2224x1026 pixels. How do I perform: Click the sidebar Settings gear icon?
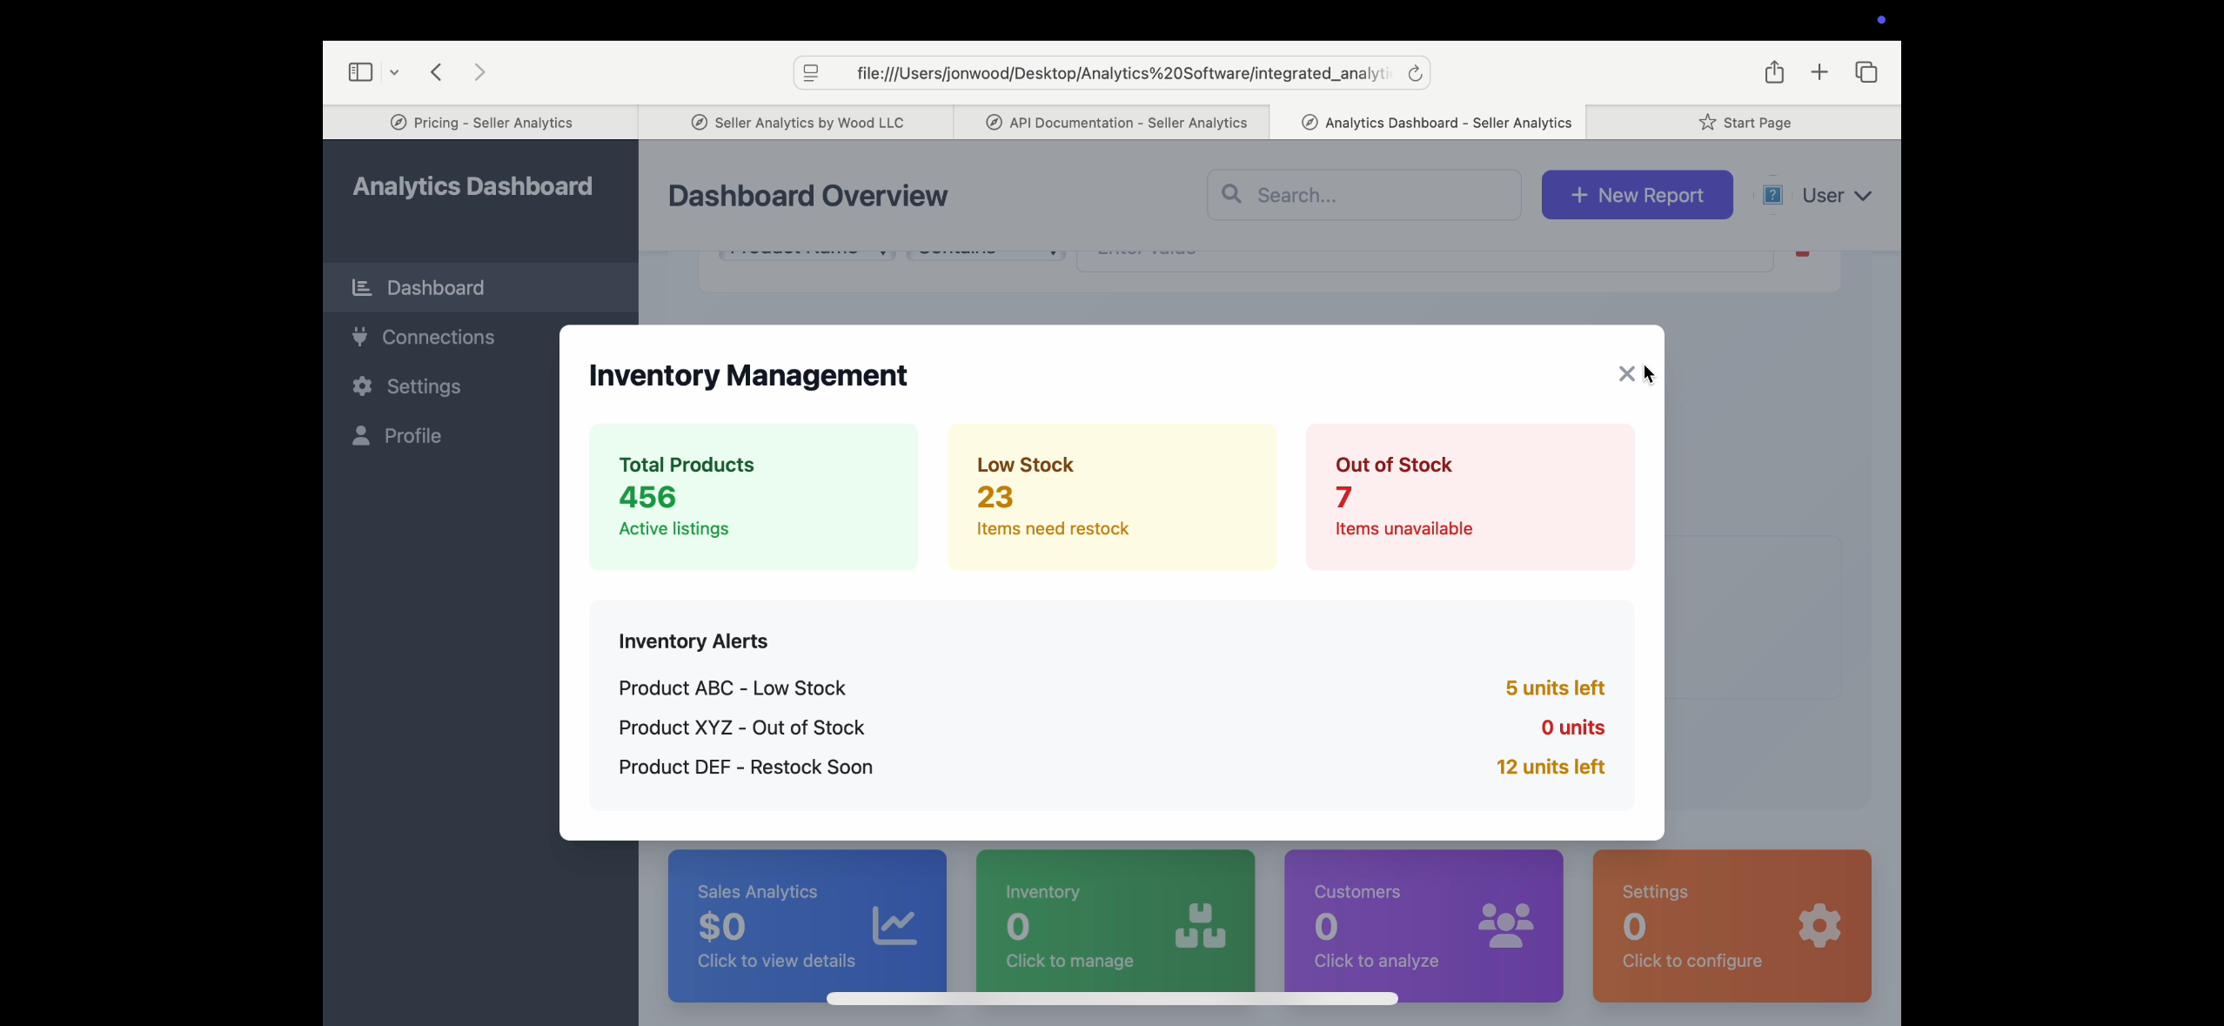[362, 386]
